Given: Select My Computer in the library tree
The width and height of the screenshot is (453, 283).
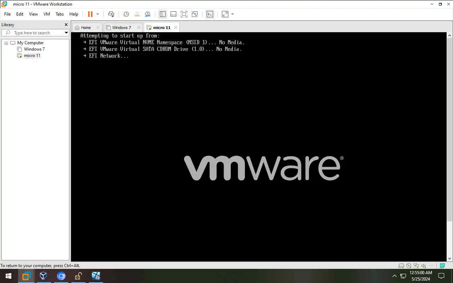Looking at the screenshot, I should [x=30, y=43].
